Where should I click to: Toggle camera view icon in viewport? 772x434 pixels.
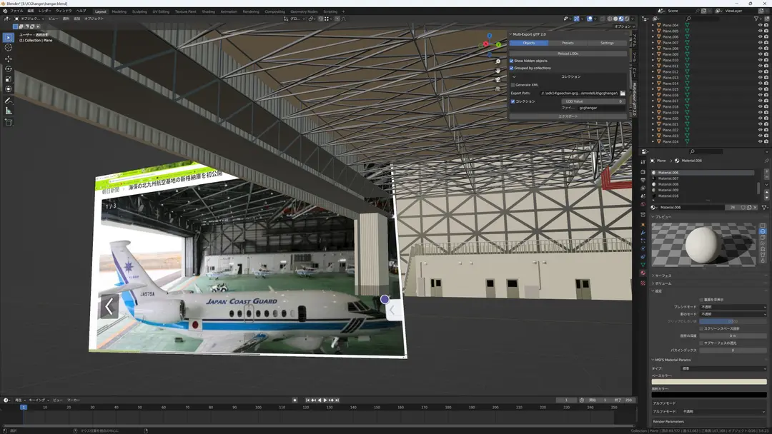click(498, 80)
